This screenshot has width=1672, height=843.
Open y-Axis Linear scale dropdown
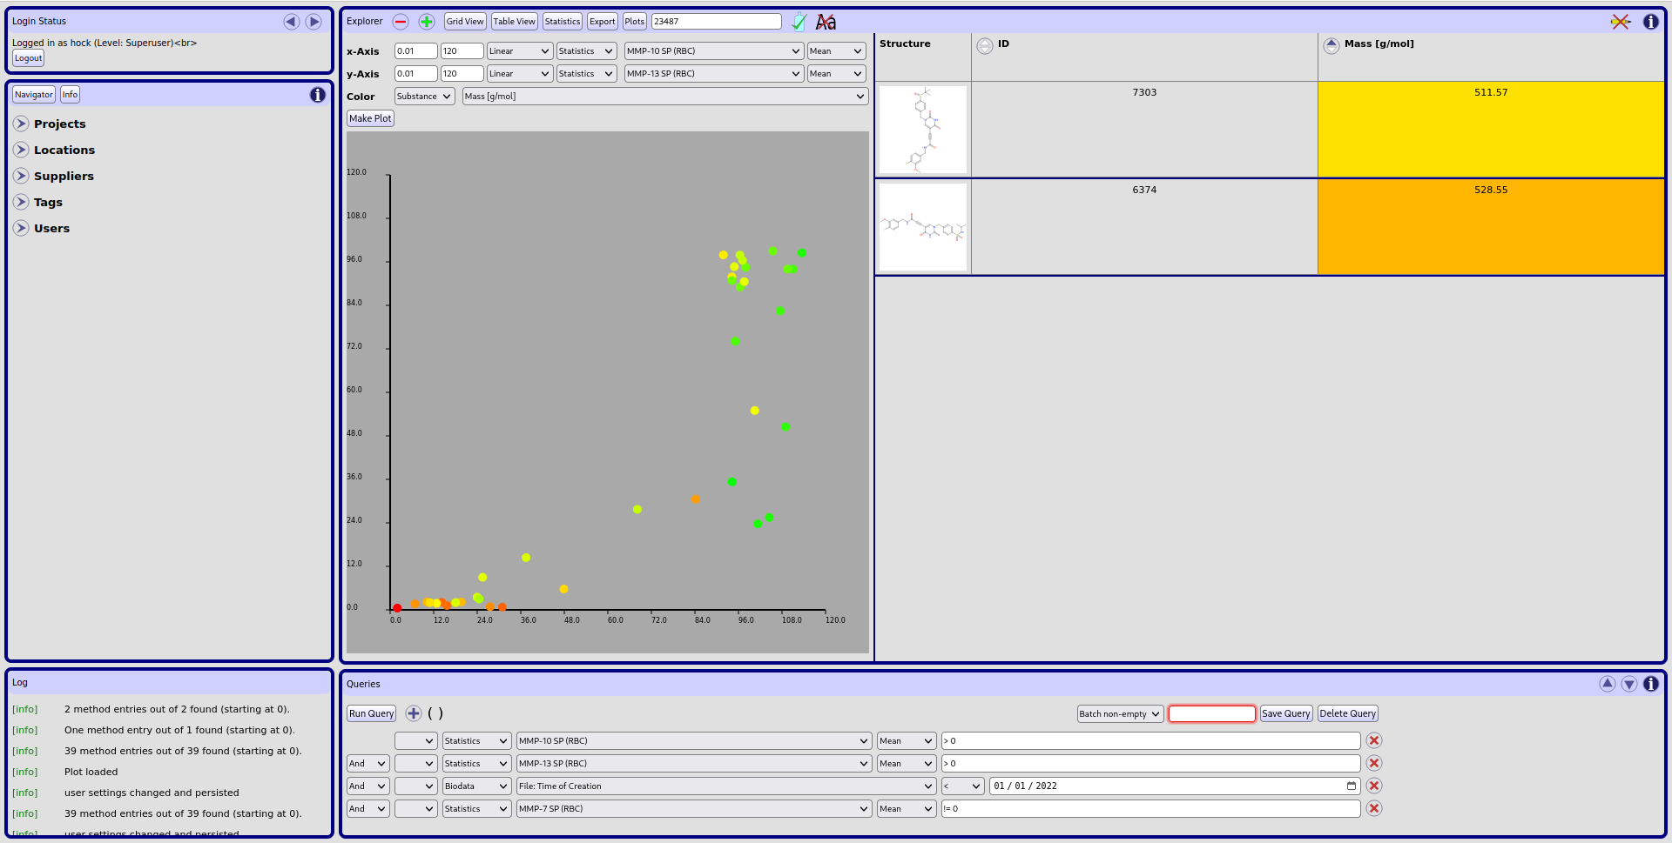(x=520, y=74)
